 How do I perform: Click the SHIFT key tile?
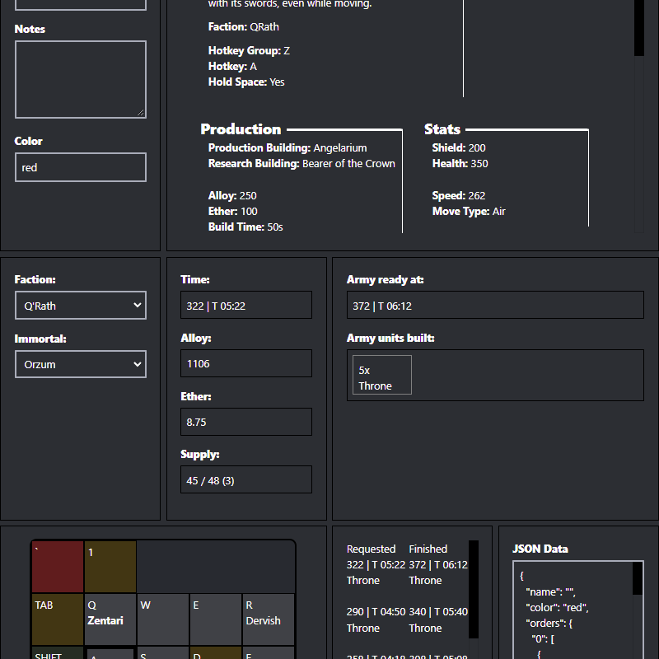pos(57,652)
